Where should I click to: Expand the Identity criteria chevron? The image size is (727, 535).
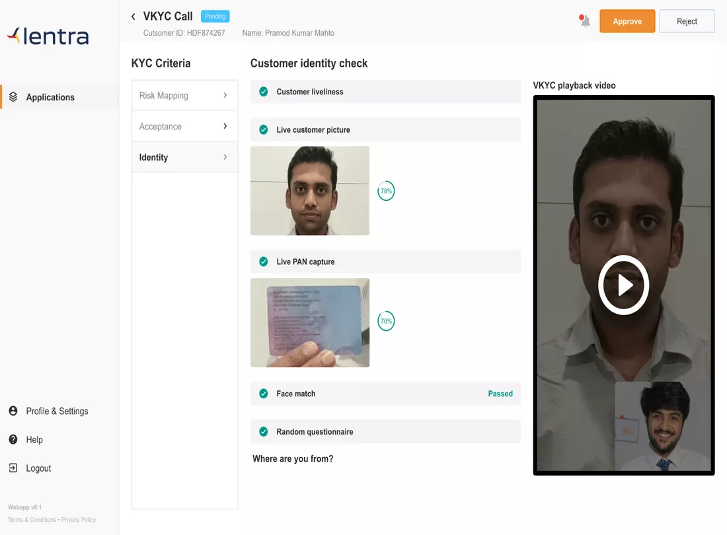pyautogui.click(x=225, y=157)
